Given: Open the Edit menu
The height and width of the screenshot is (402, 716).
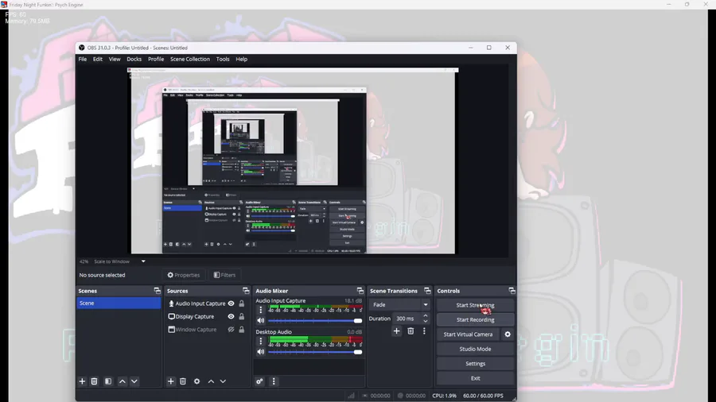Looking at the screenshot, I should pyautogui.click(x=98, y=60).
